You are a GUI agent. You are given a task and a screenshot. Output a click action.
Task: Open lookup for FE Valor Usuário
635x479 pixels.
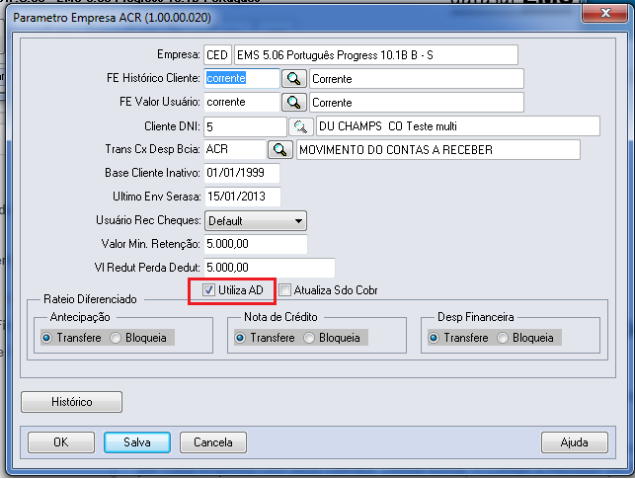coord(293,102)
